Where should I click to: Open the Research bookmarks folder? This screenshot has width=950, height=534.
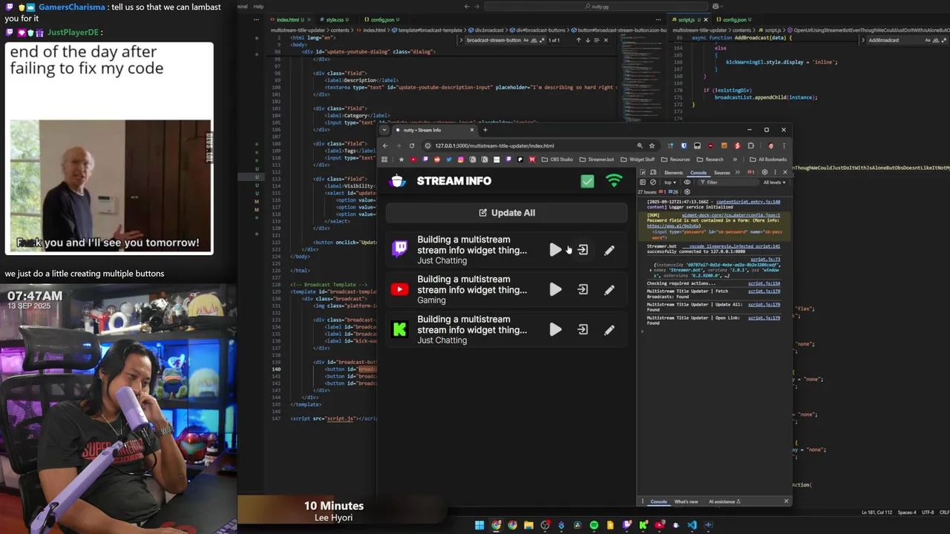click(x=710, y=159)
